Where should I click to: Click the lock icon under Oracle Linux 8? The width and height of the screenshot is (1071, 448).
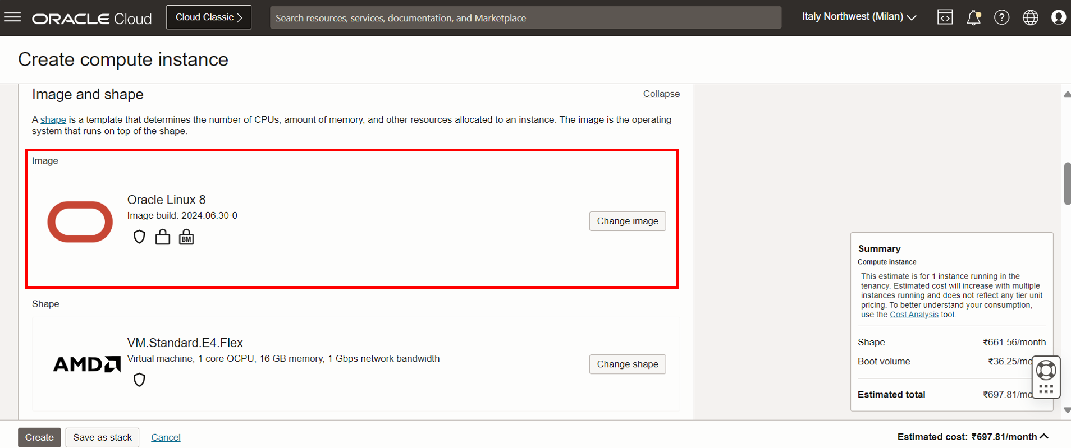[163, 237]
